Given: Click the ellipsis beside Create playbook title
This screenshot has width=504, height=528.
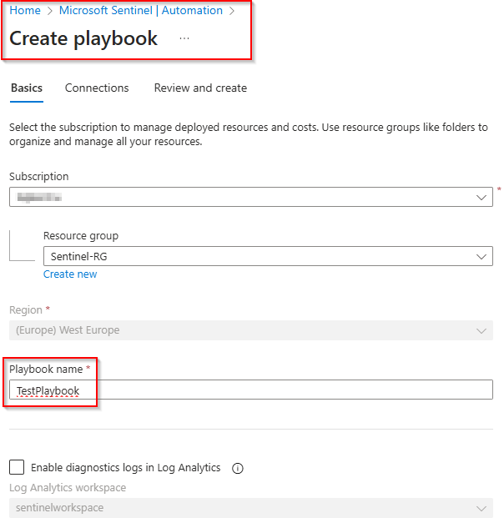Looking at the screenshot, I should (184, 38).
